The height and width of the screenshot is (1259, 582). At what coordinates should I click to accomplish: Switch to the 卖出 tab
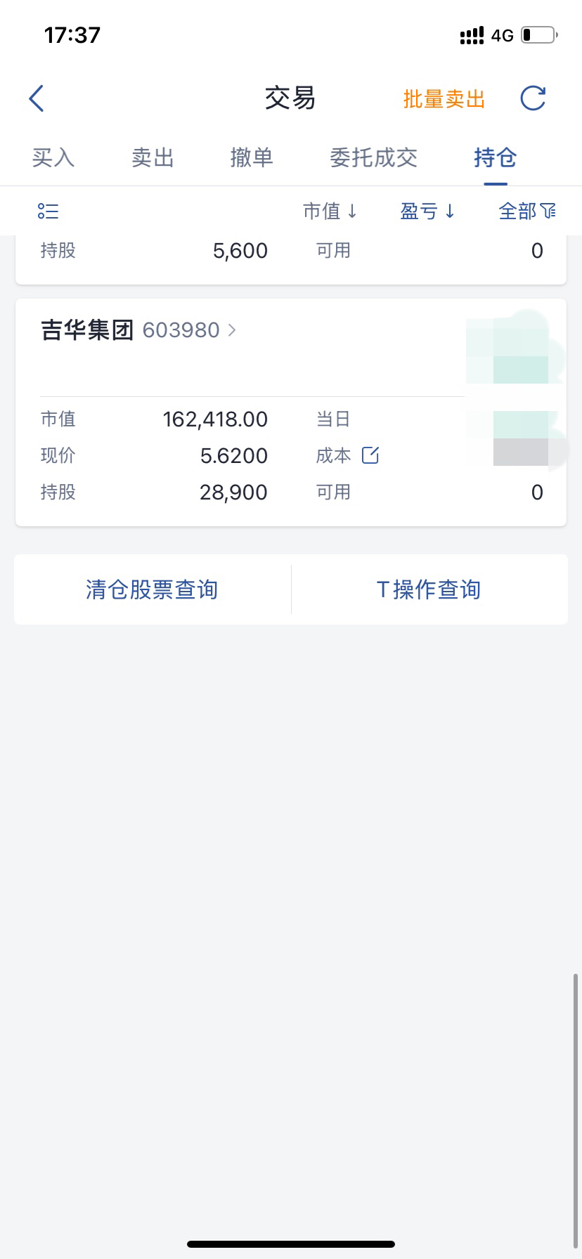(x=153, y=157)
